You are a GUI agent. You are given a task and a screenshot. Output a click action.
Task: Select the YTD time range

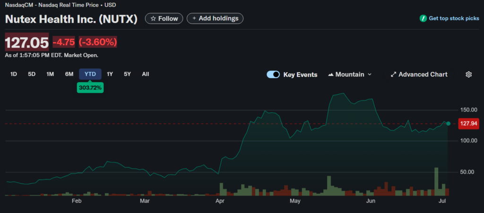pos(90,74)
